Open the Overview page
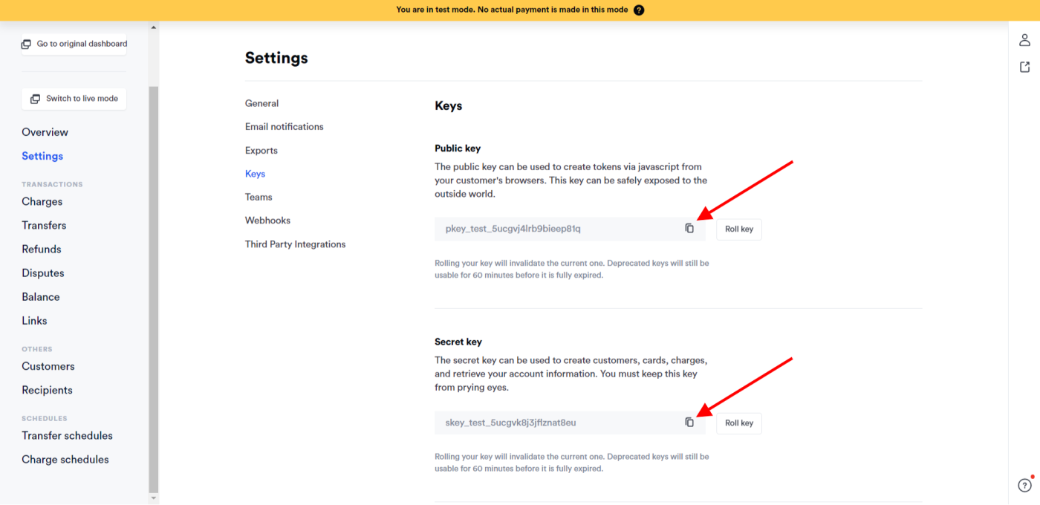This screenshot has width=1040, height=505. 45,132
